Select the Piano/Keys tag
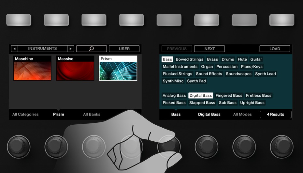 (x=252, y=67)
